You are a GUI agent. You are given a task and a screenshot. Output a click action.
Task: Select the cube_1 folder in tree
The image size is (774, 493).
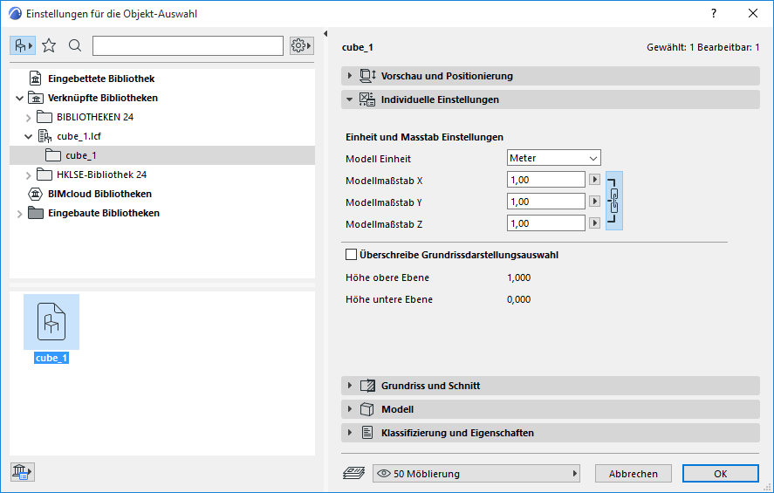80,155
